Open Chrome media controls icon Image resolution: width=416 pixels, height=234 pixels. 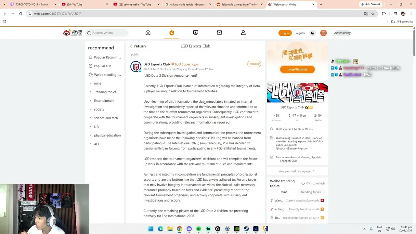(395, 14)
